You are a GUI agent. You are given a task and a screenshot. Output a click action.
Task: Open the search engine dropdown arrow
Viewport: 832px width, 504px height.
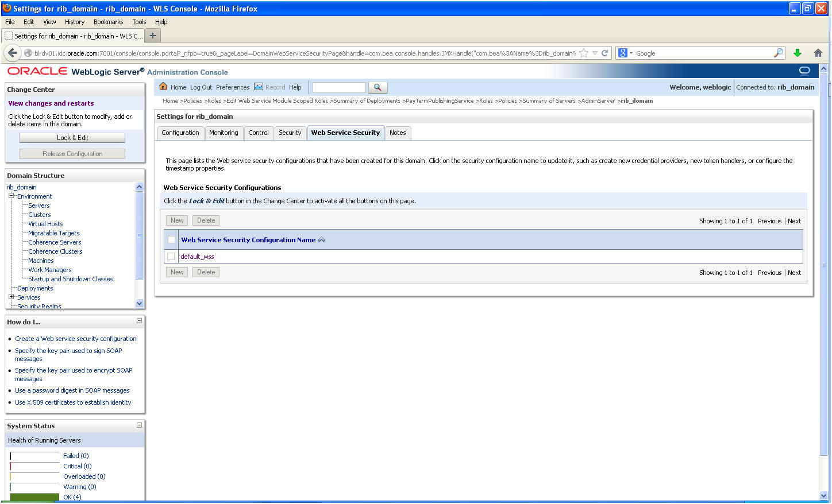[x=631, y=53]
